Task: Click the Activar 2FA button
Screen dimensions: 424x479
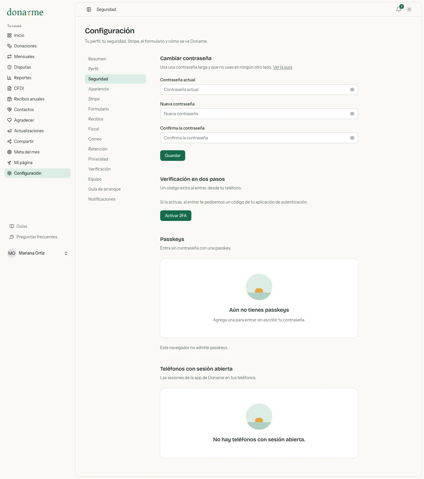Action: pyautogui.click(x=176, y=216)
